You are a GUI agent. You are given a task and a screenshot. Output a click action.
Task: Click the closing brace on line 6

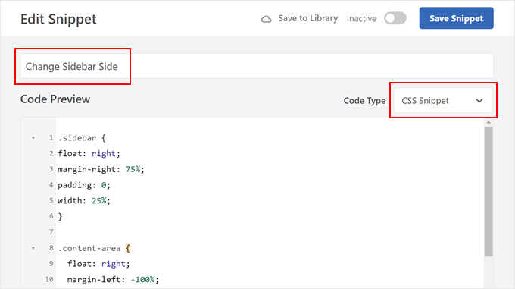60,216
